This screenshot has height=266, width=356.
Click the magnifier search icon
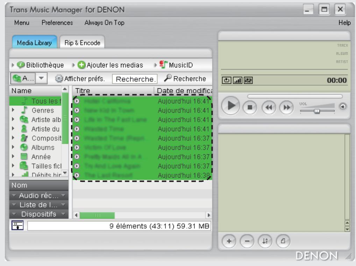pyautogui.click(x=168, y=78)
